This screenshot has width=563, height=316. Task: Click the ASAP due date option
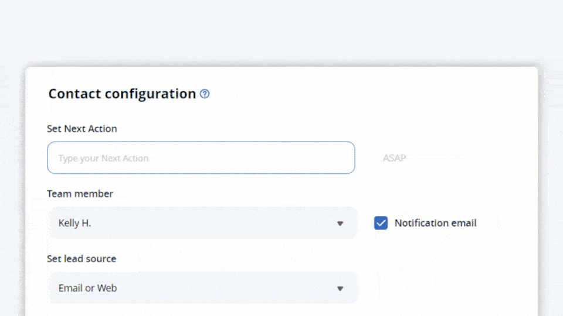click(394, 158)
